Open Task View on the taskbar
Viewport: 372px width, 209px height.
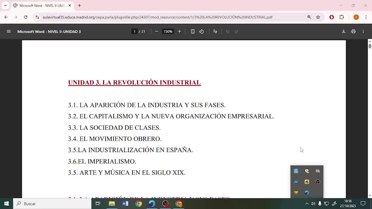98,203
